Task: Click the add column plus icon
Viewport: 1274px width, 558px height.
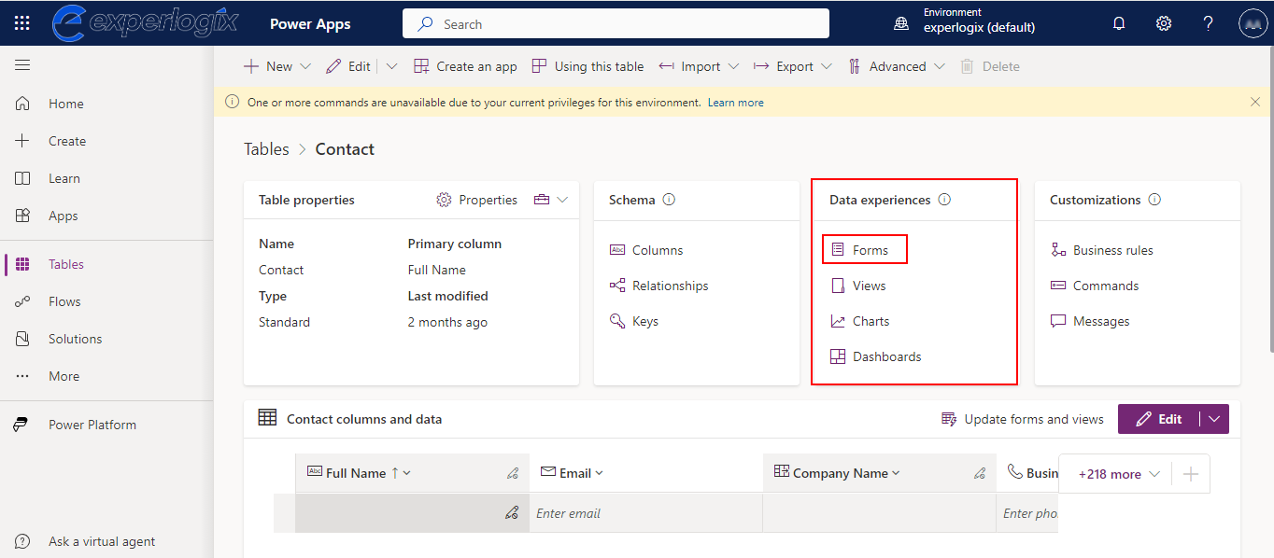Action: pos(1191,474)
